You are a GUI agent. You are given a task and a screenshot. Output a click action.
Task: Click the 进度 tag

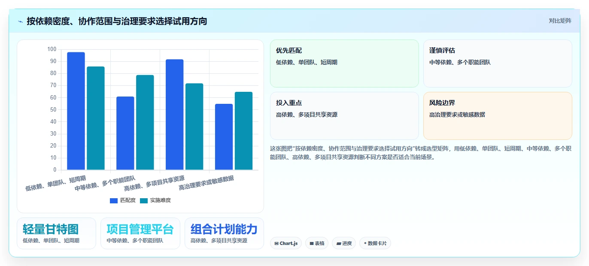click(344, 243)
